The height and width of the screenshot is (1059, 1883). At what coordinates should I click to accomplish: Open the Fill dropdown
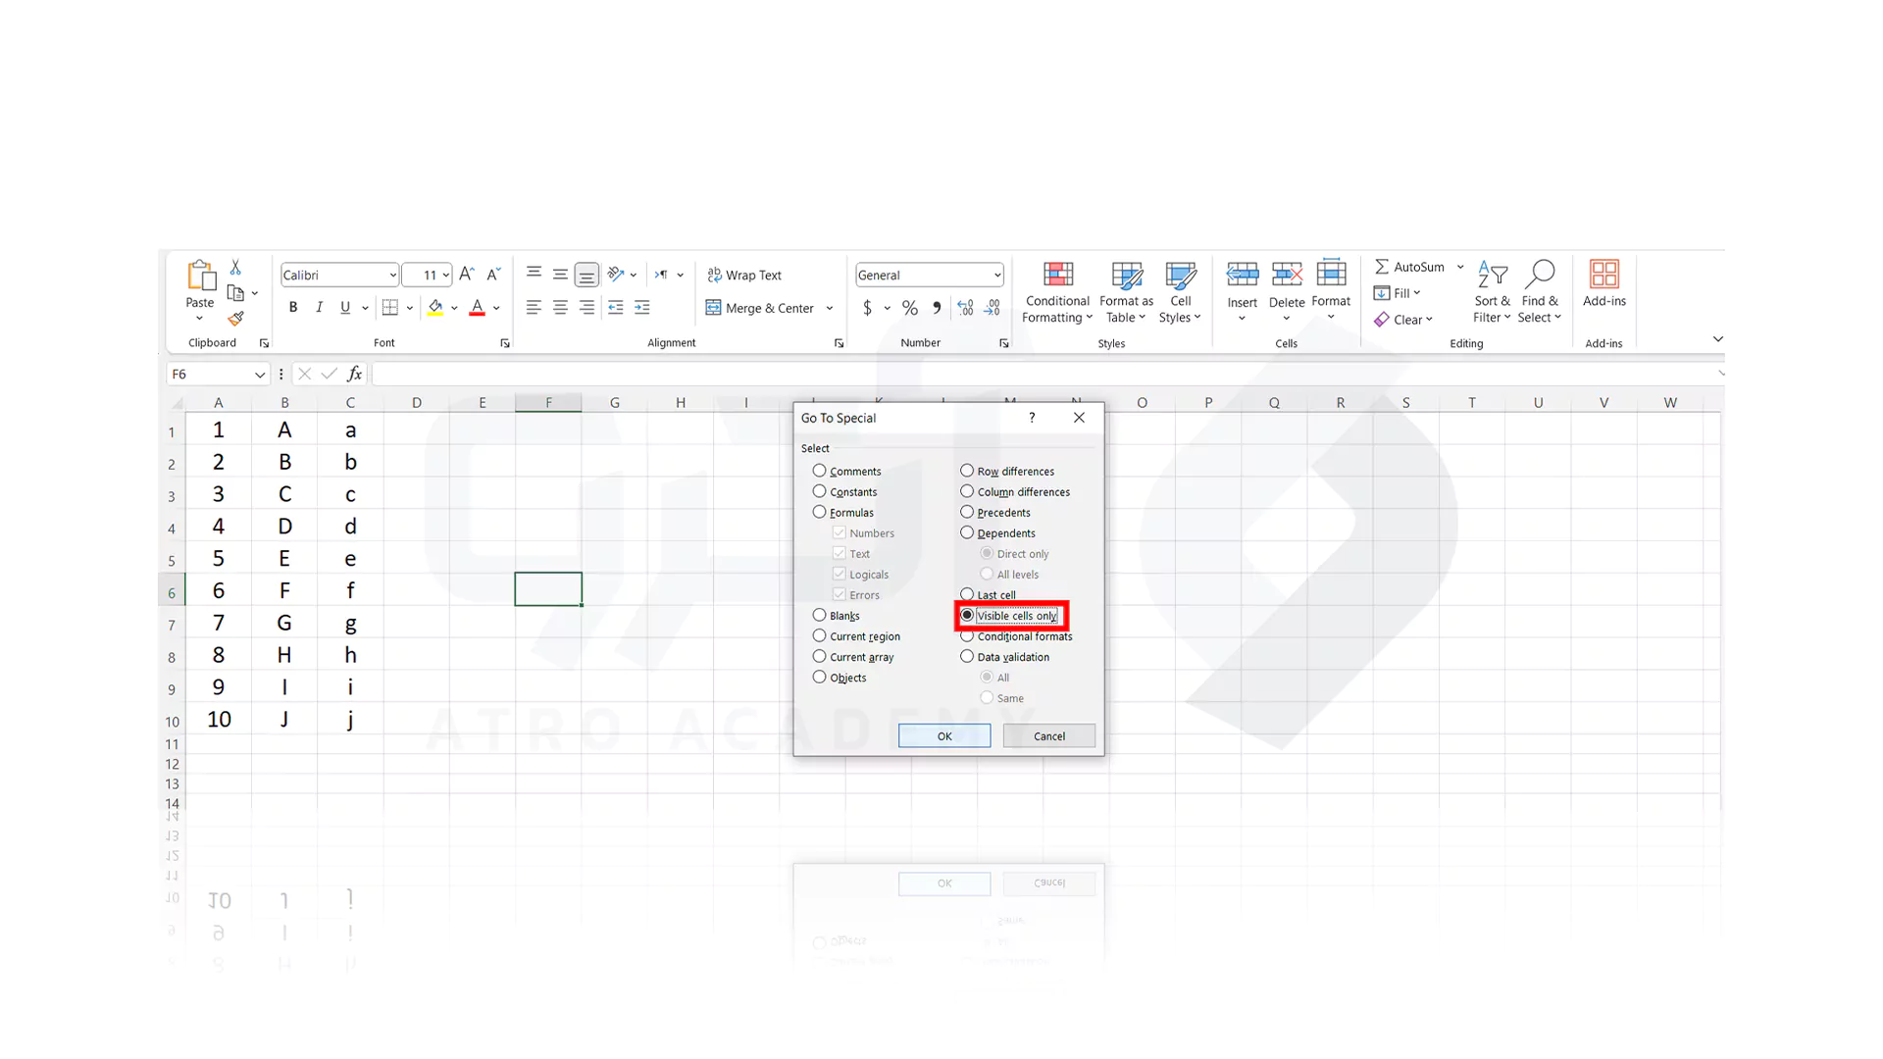(1398, 293)
